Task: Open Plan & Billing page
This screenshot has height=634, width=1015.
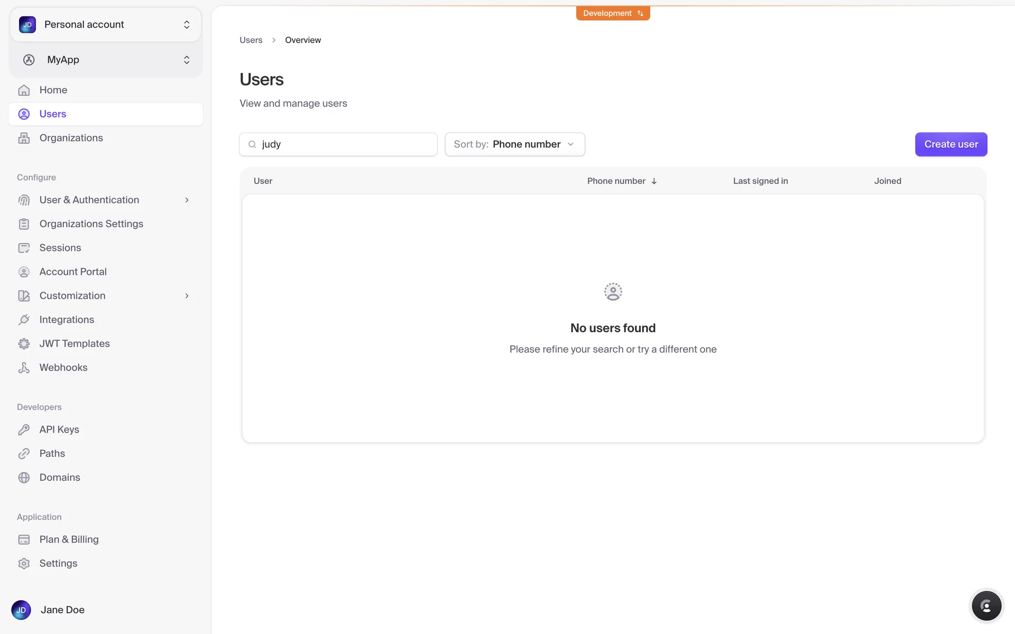Action: 69,539
